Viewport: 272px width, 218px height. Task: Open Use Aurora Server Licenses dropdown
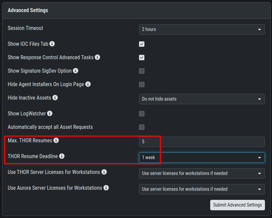(x=201, y=189)
